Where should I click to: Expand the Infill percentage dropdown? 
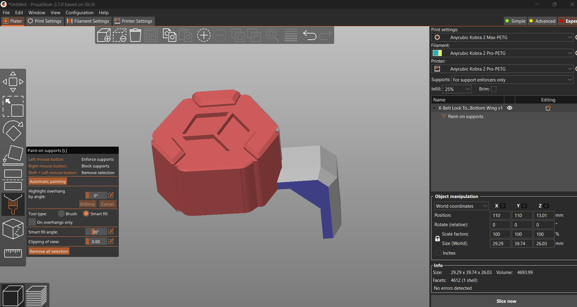tap(457, 89)
